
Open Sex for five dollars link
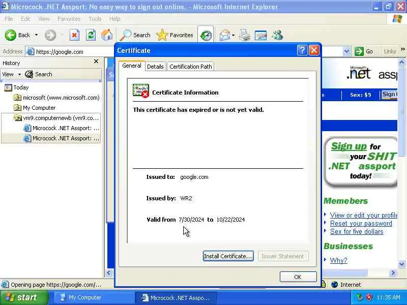pyautogui.click(x=357, y=231)
